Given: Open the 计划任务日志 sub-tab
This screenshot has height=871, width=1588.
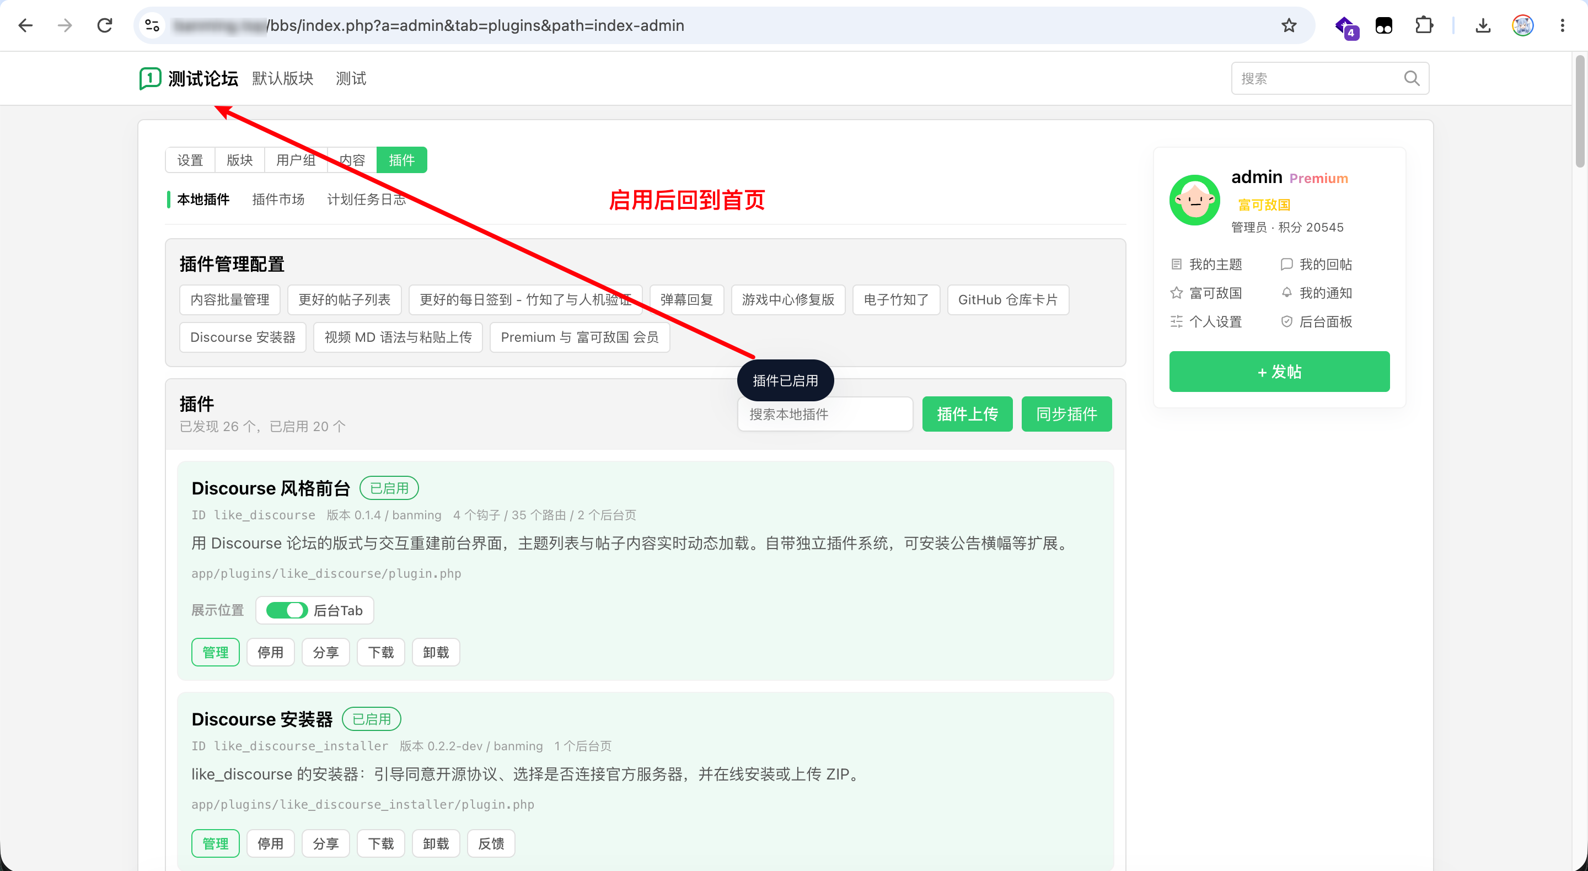Looking at the screenshot, I should tap(366, 199).
